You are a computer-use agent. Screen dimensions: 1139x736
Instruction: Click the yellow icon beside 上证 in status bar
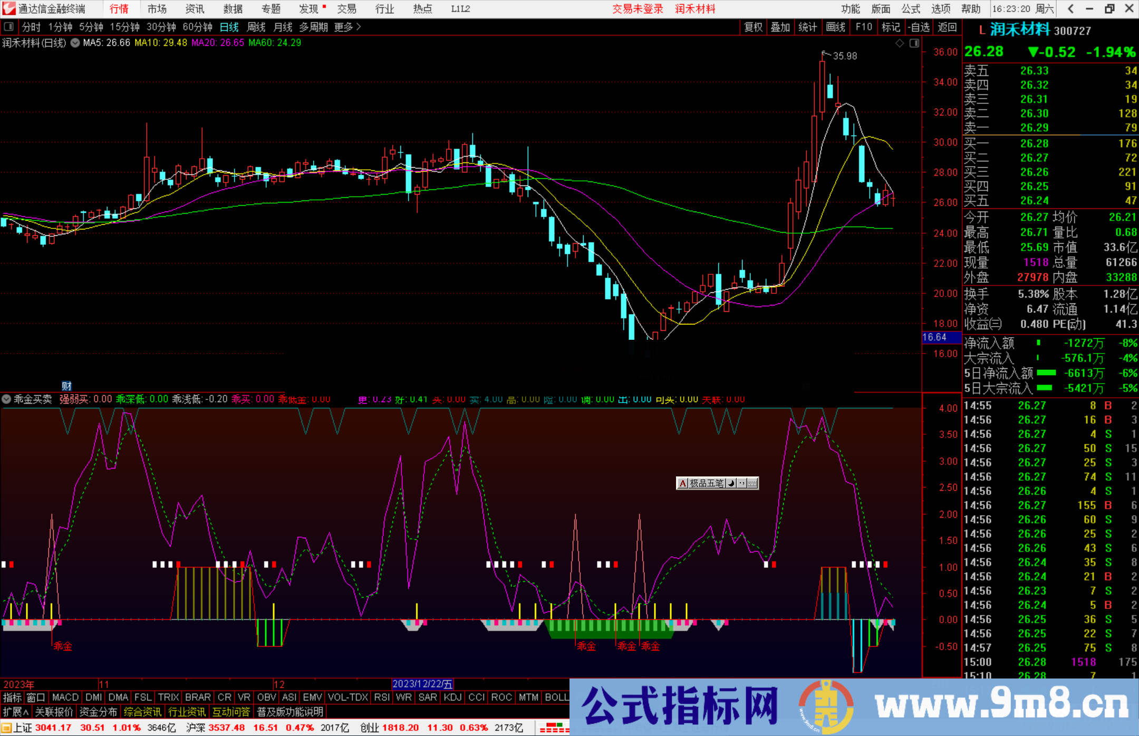point(6,728)
